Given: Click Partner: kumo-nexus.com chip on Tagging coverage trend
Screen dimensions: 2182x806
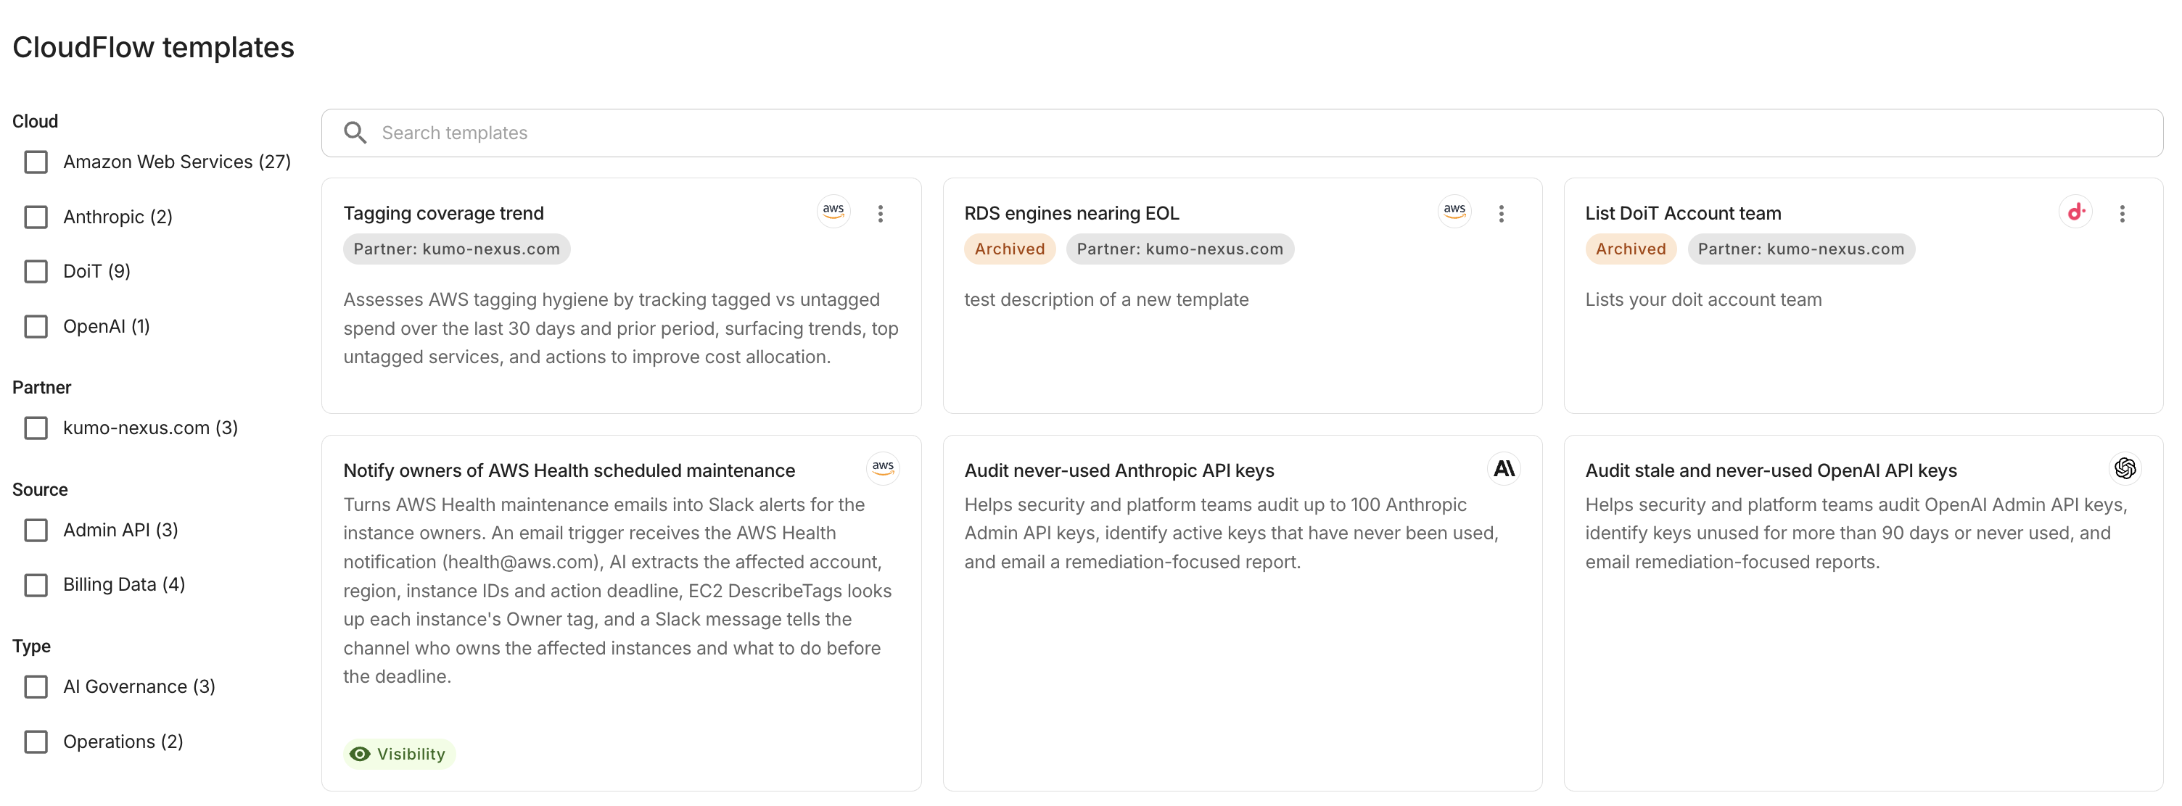Looking at the screenshot, I should coord(456,249).
